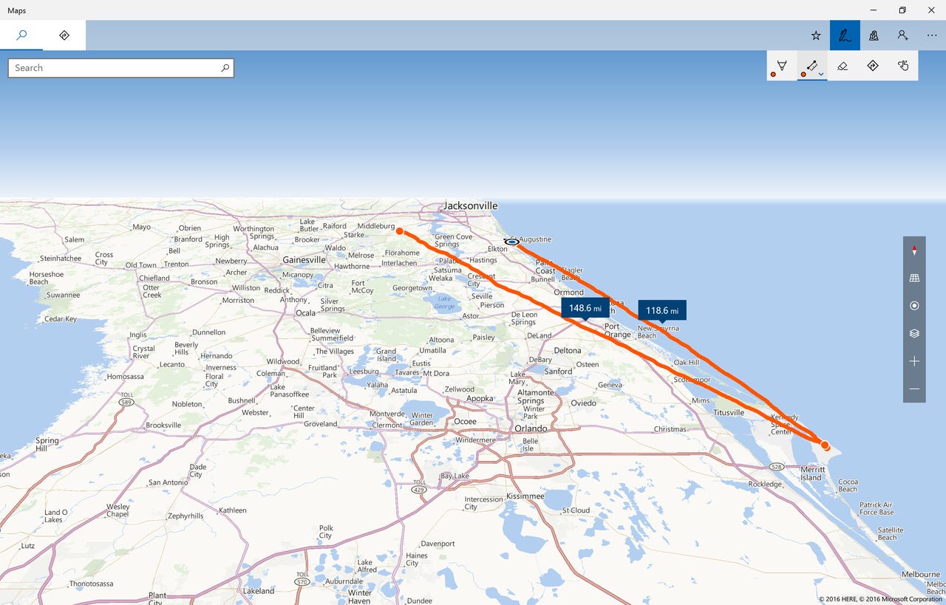Switch to the Search tab
This screenshot has height=605, width=946.
(x=21, y=35)
